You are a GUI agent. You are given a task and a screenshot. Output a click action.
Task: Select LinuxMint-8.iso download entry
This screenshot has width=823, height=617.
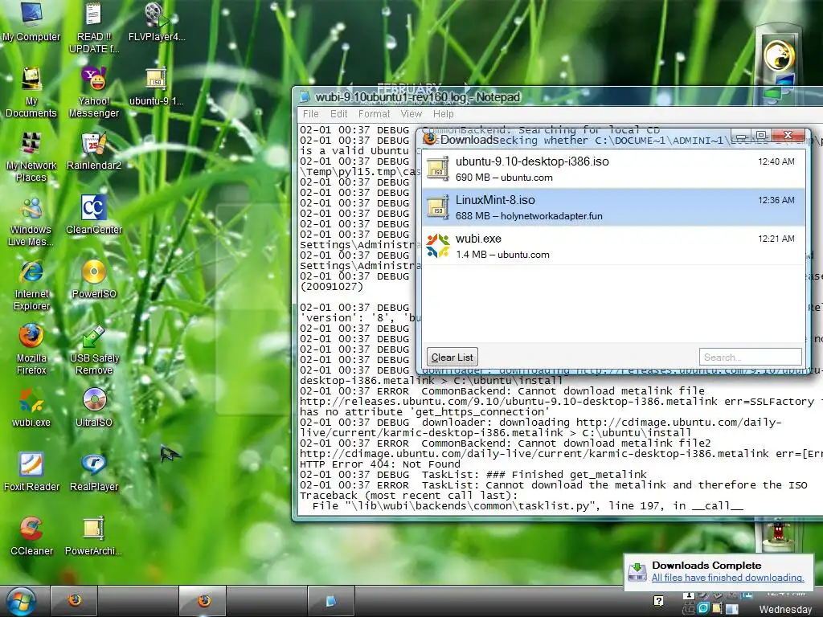click(613, 207)
